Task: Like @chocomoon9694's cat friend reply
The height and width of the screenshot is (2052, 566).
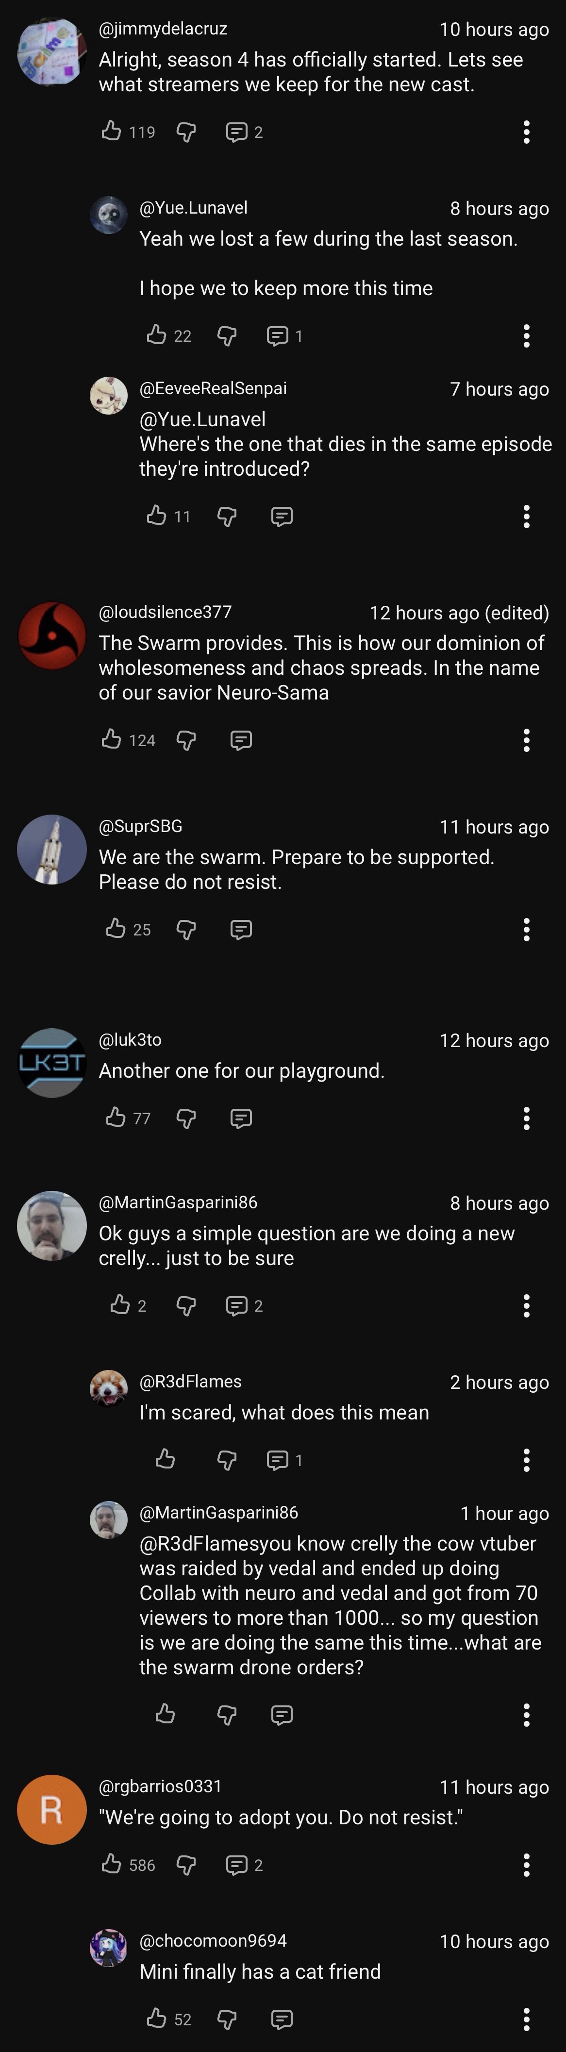Action: click(x=157, y=2019)
